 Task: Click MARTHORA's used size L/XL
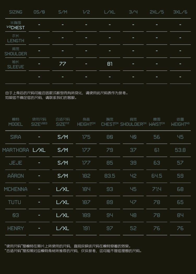click(x=39, y=150)
